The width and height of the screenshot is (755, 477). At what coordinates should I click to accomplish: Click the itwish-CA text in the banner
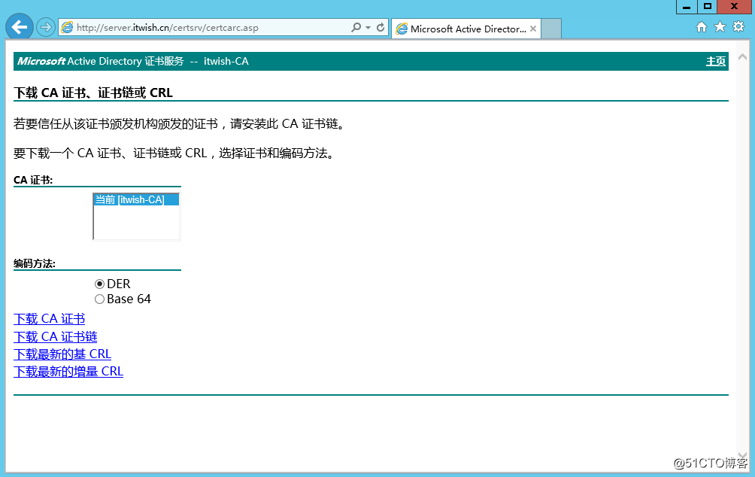pos(226,61)
